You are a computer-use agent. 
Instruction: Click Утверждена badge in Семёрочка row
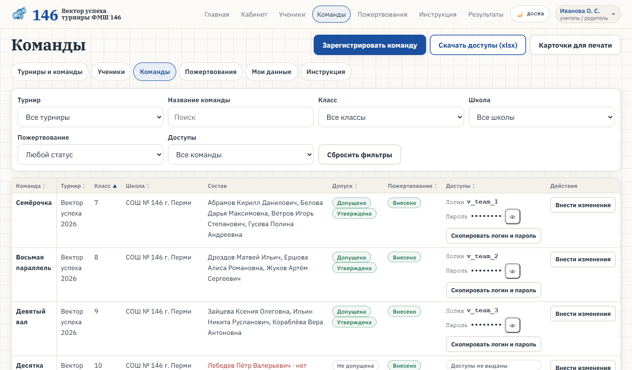click(x=354, y=214)
